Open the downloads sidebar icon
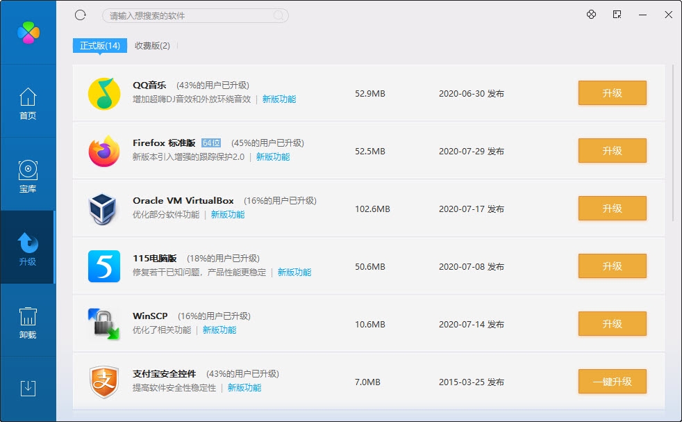The height and width of the screenshot is (422, 682). point(28,388)
